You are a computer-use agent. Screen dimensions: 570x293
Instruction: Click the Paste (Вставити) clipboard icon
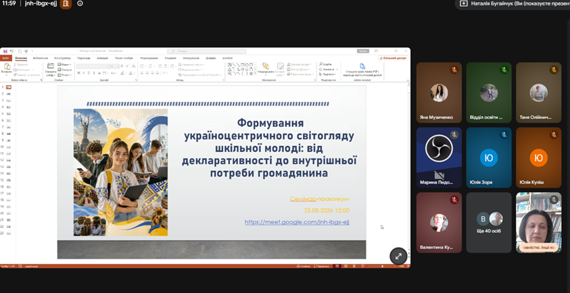(x=7, y=66)
